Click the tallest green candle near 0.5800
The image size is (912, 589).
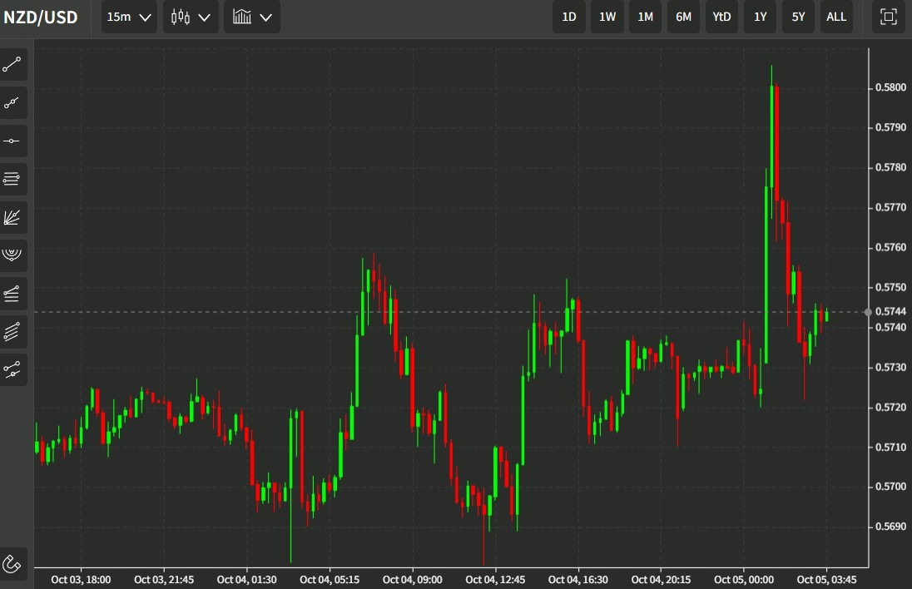[772, 136]
